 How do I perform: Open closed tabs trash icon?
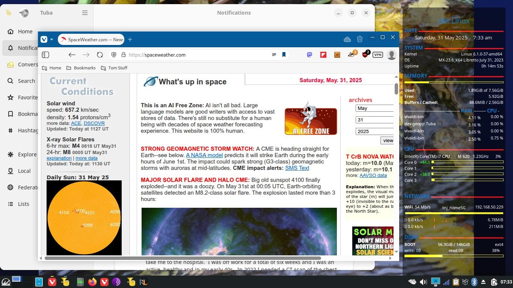pos(360,39)
